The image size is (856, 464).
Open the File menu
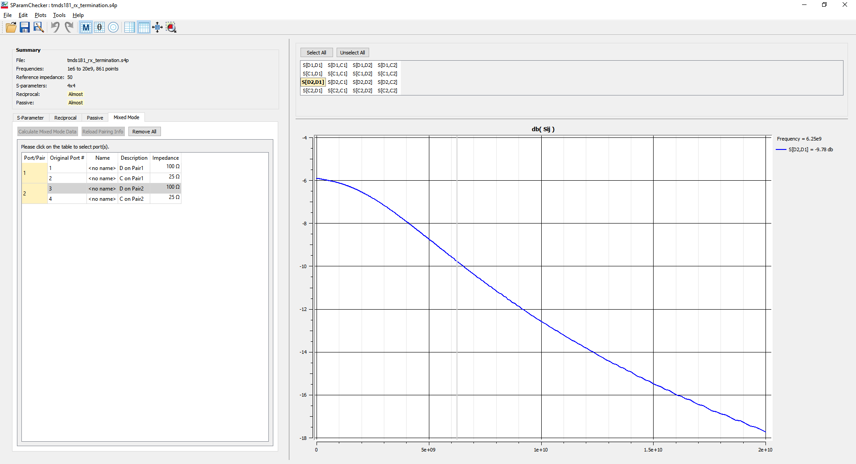point(8,15)
